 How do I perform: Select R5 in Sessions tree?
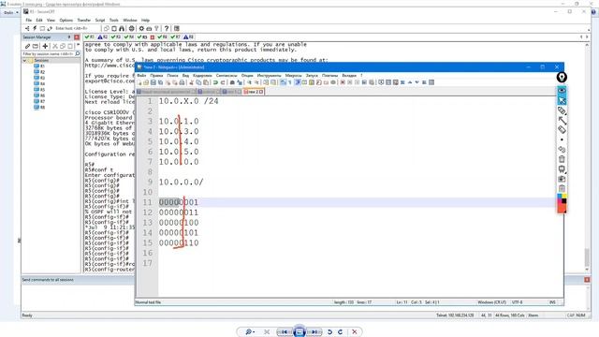39,90
